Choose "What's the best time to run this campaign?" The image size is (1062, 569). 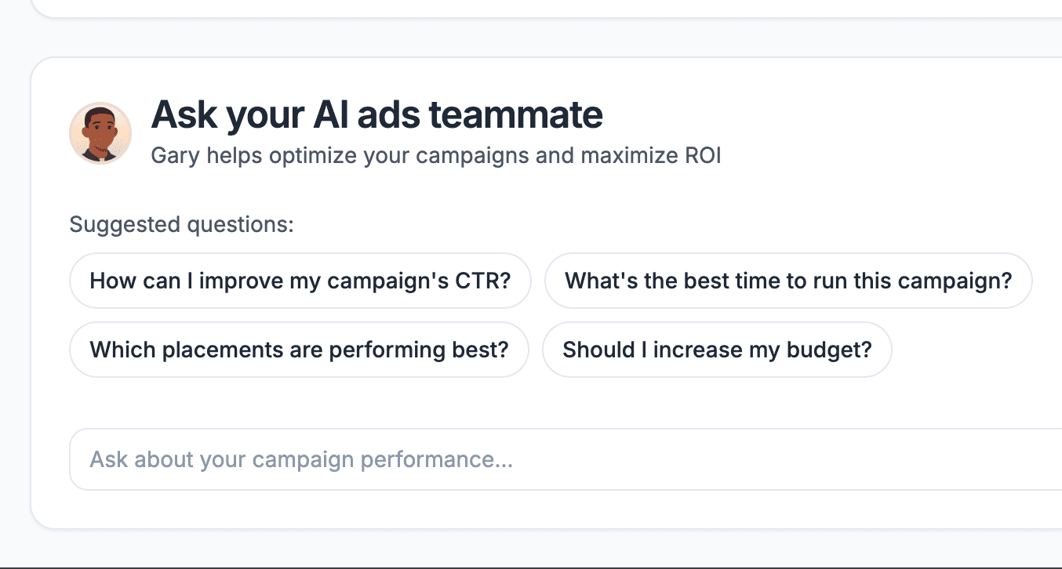click(x=788, y=281)
